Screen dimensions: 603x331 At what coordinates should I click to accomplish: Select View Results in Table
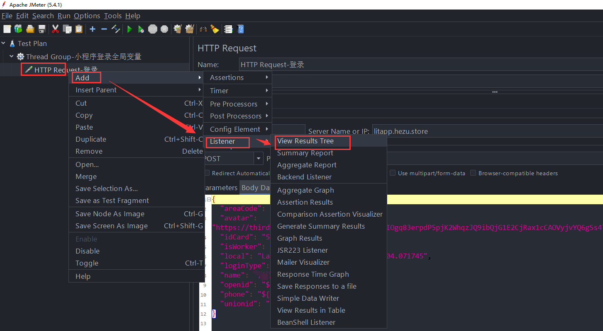(x=329, y=310)
